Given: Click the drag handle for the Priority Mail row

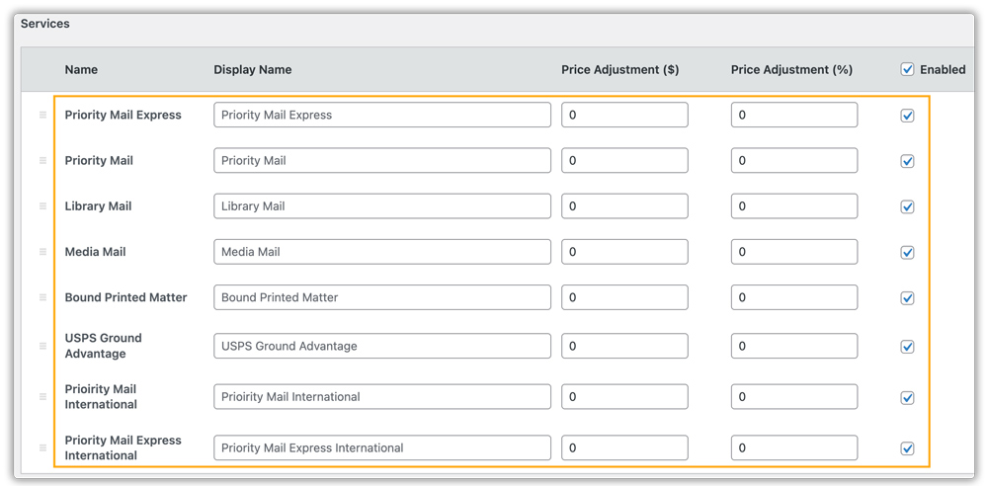Looking at the screenshot, I should point(42,161).
